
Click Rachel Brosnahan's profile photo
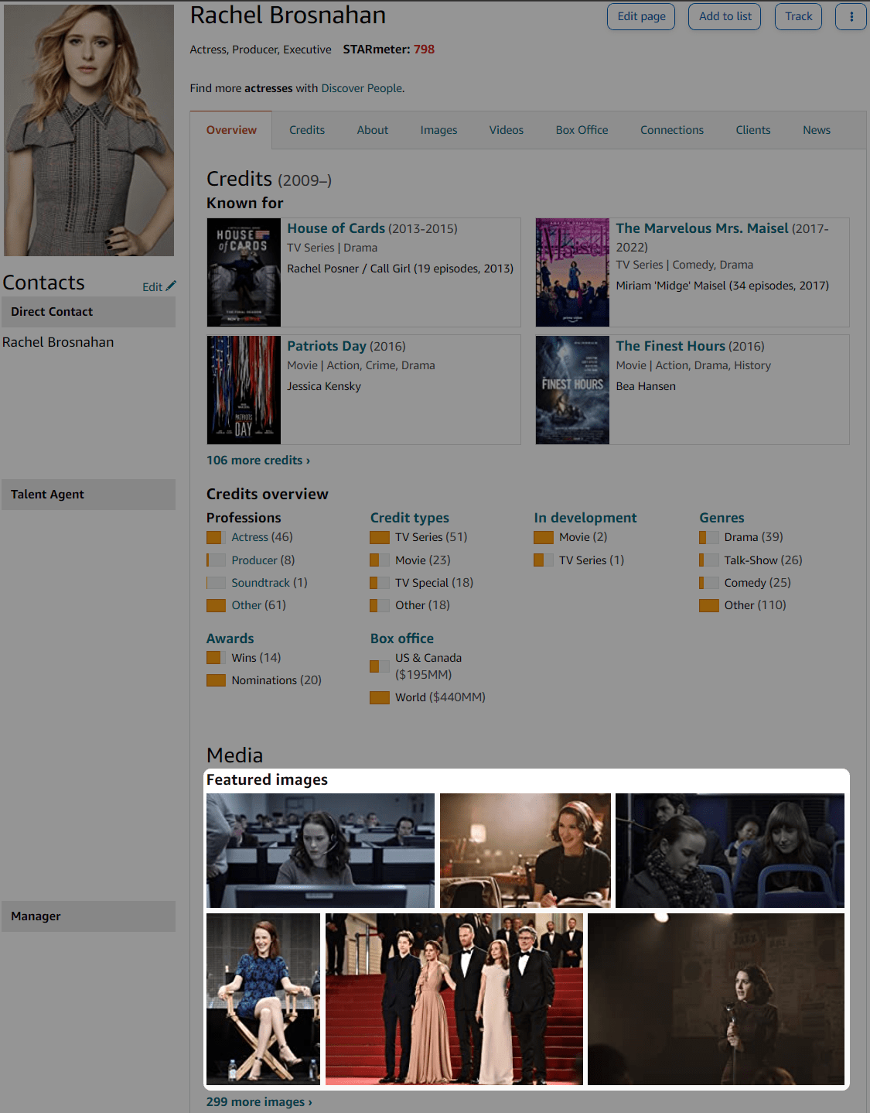pyautogui.click(x=88, y=128)
